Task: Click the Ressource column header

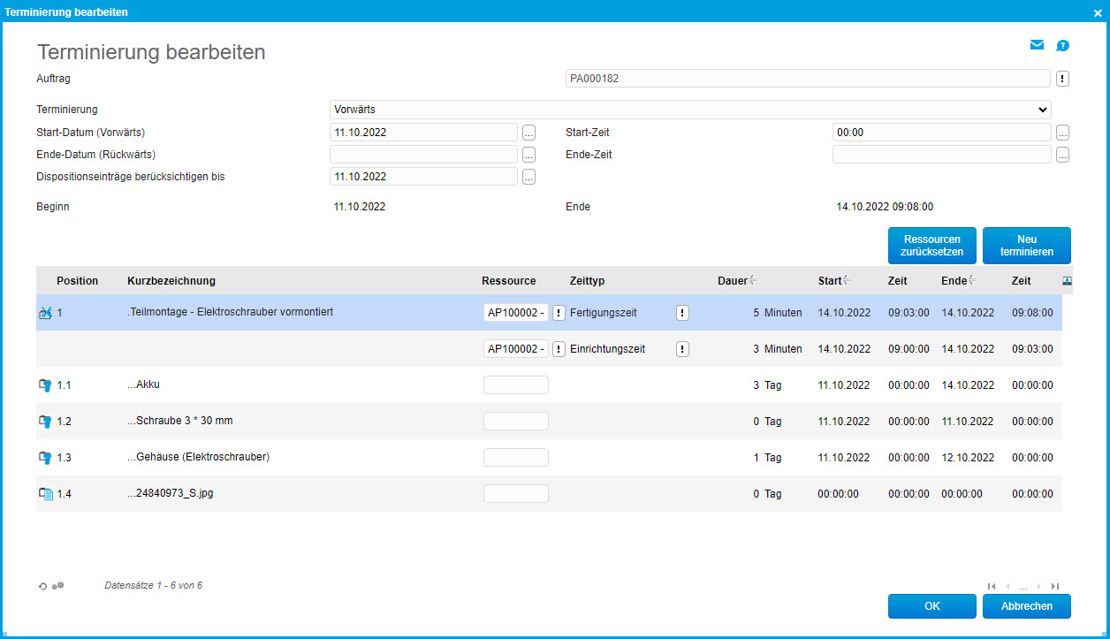Action: point(509,281)
